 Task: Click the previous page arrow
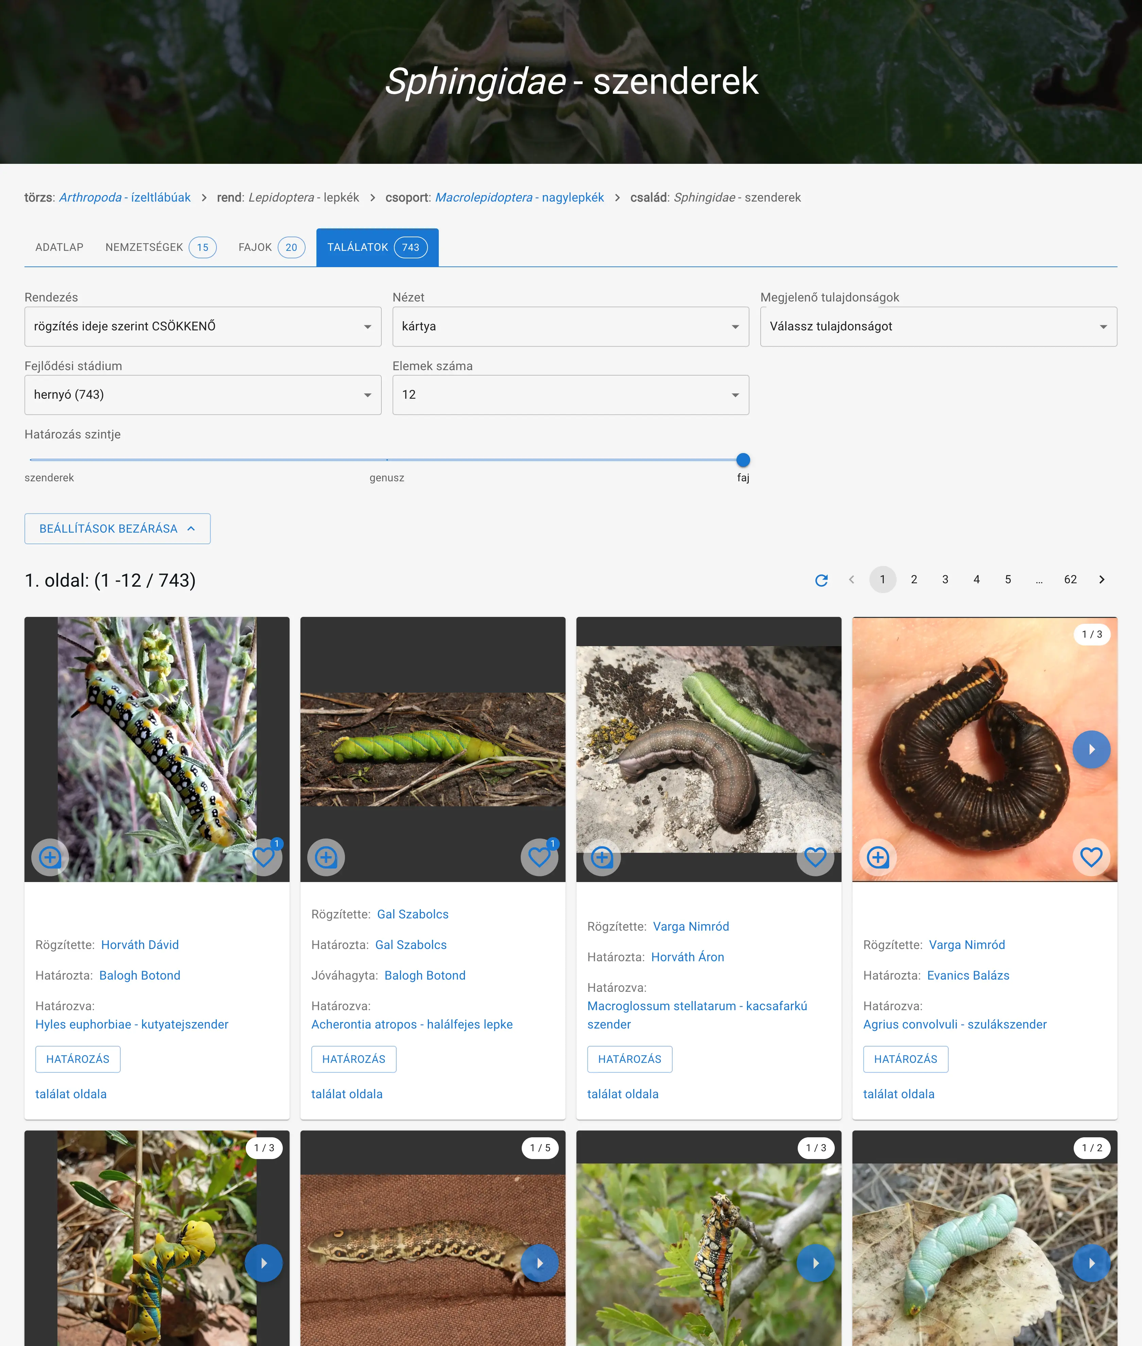point(851,580)
